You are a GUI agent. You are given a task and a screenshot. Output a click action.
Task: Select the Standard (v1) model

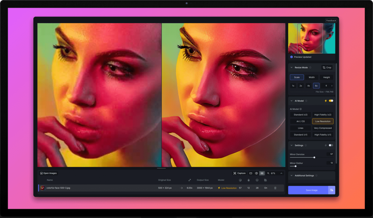[301, 135]
